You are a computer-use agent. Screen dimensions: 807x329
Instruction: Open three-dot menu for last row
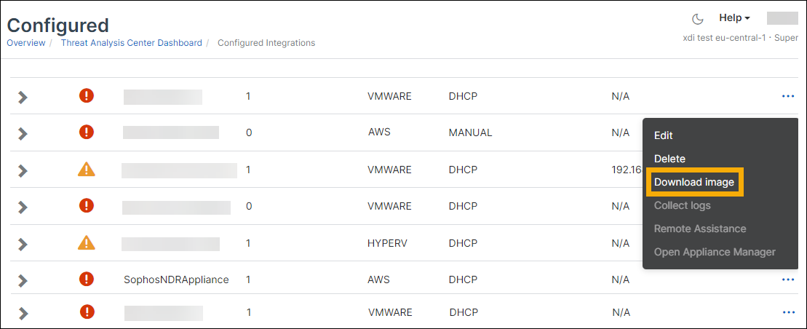(x=788, y=312)
